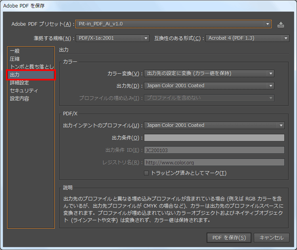Open the Adobe PDF preset dropdown

click(x=173, y=24)
